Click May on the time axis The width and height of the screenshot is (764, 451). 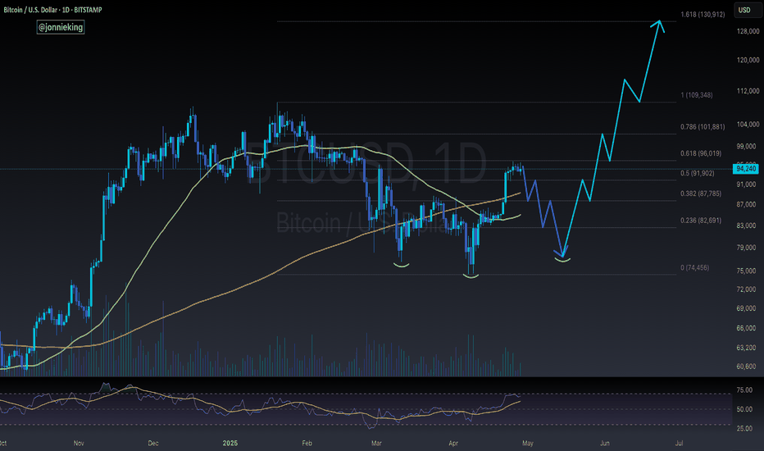coord(528,443)
